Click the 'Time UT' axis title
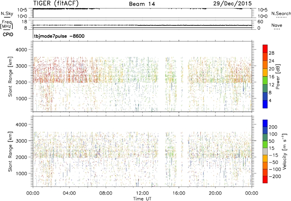This screenshot has width=291, height=201. point(142,199)
